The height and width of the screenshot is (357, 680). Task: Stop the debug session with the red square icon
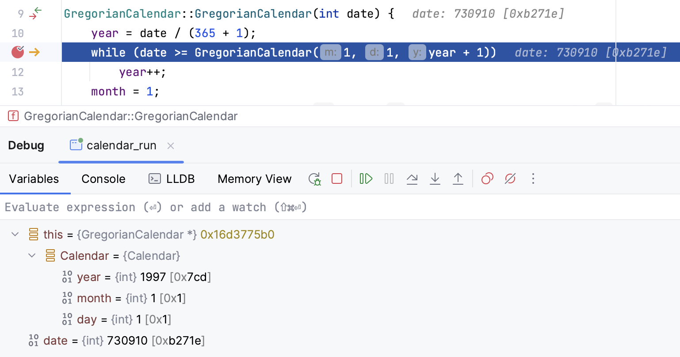[x=336, y=178]
